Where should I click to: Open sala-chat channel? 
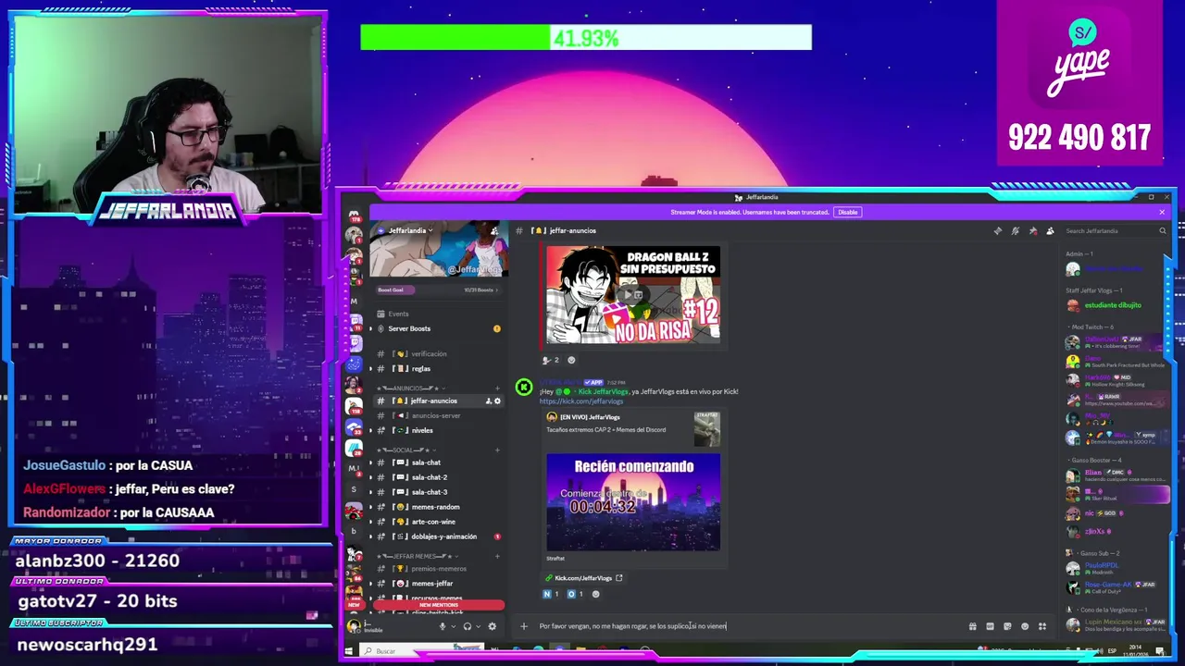[439, 462]
